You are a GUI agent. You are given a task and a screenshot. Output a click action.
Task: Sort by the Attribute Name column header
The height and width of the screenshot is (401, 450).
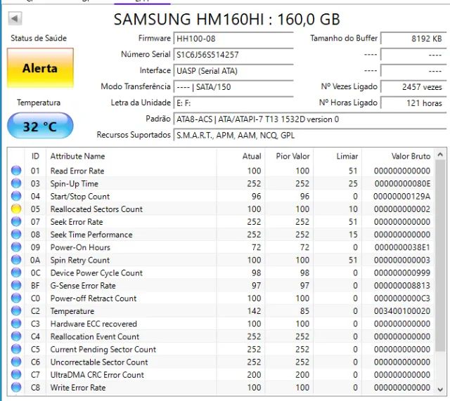point(131,156)
